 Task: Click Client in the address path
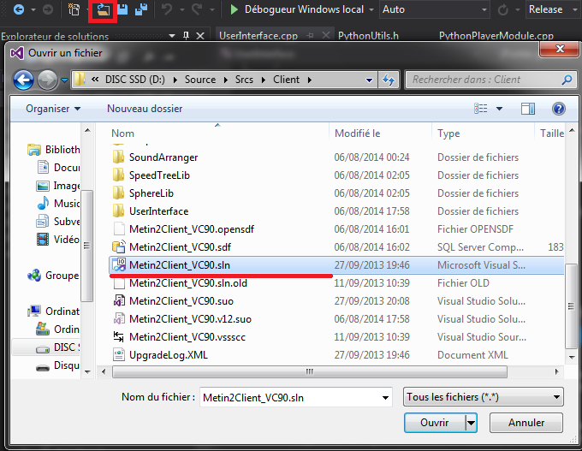[x=286, y=80]
